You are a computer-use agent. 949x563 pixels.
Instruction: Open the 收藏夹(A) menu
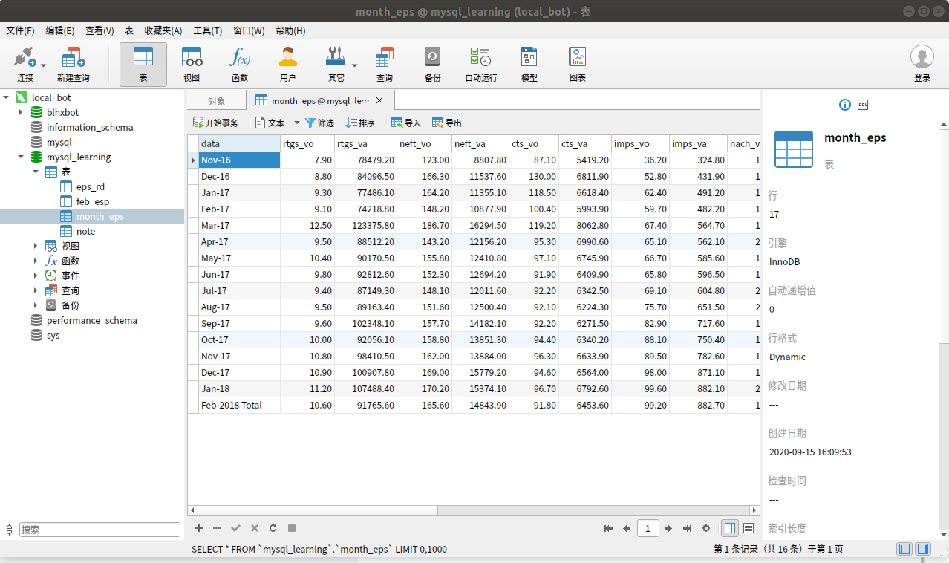pos(163,30)
